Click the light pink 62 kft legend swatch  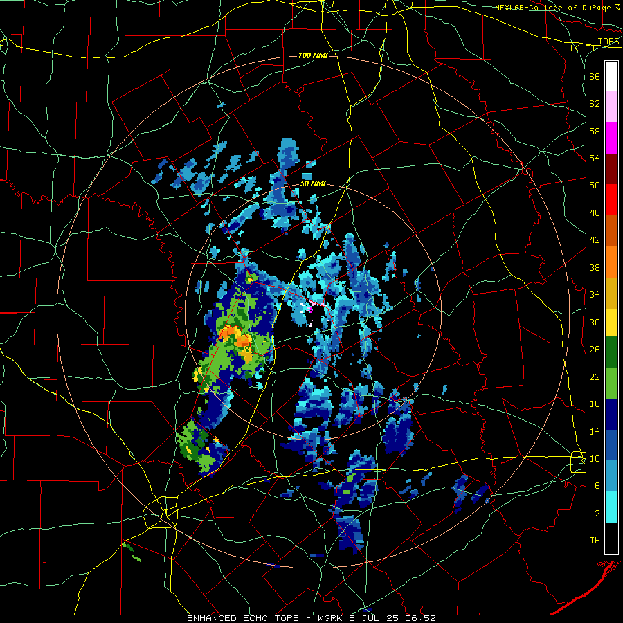[x=611, y=106]
